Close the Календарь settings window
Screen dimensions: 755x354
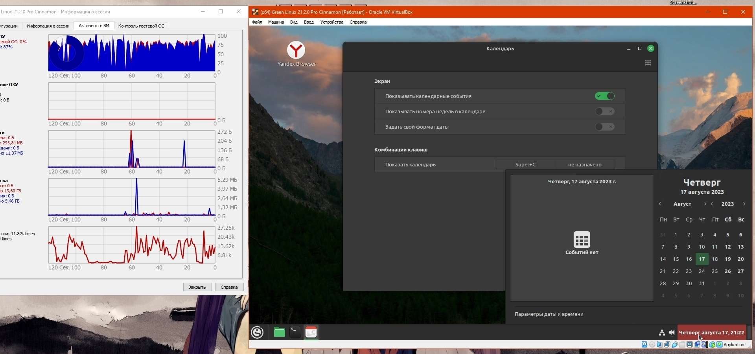point(651,48)
